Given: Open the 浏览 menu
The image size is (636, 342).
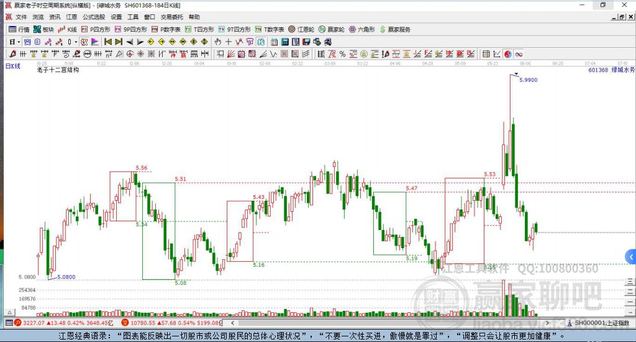Looking at the screenshot, I should tap(38, 17).
